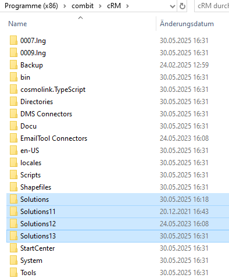Refresh the cRM folder view

[182, 6]
